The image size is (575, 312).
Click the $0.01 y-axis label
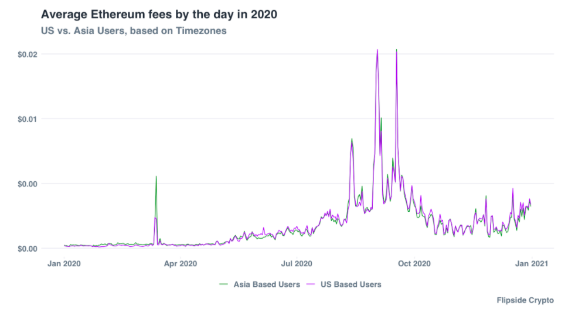(x=28, y=119)
